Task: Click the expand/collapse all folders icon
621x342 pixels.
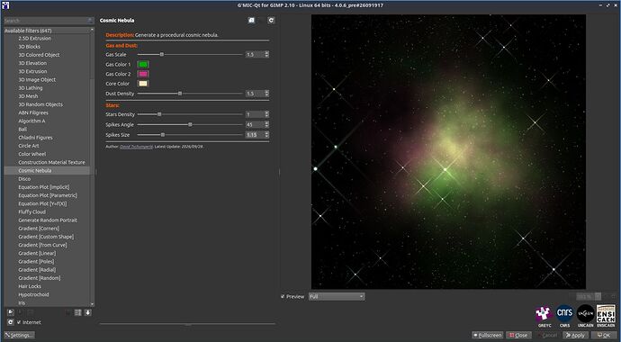Action: [x=77, y=312]
